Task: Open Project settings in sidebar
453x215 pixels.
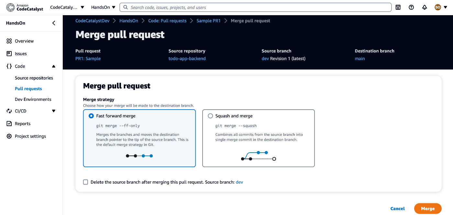Action: pyautogui.click(x=30, y=136)
